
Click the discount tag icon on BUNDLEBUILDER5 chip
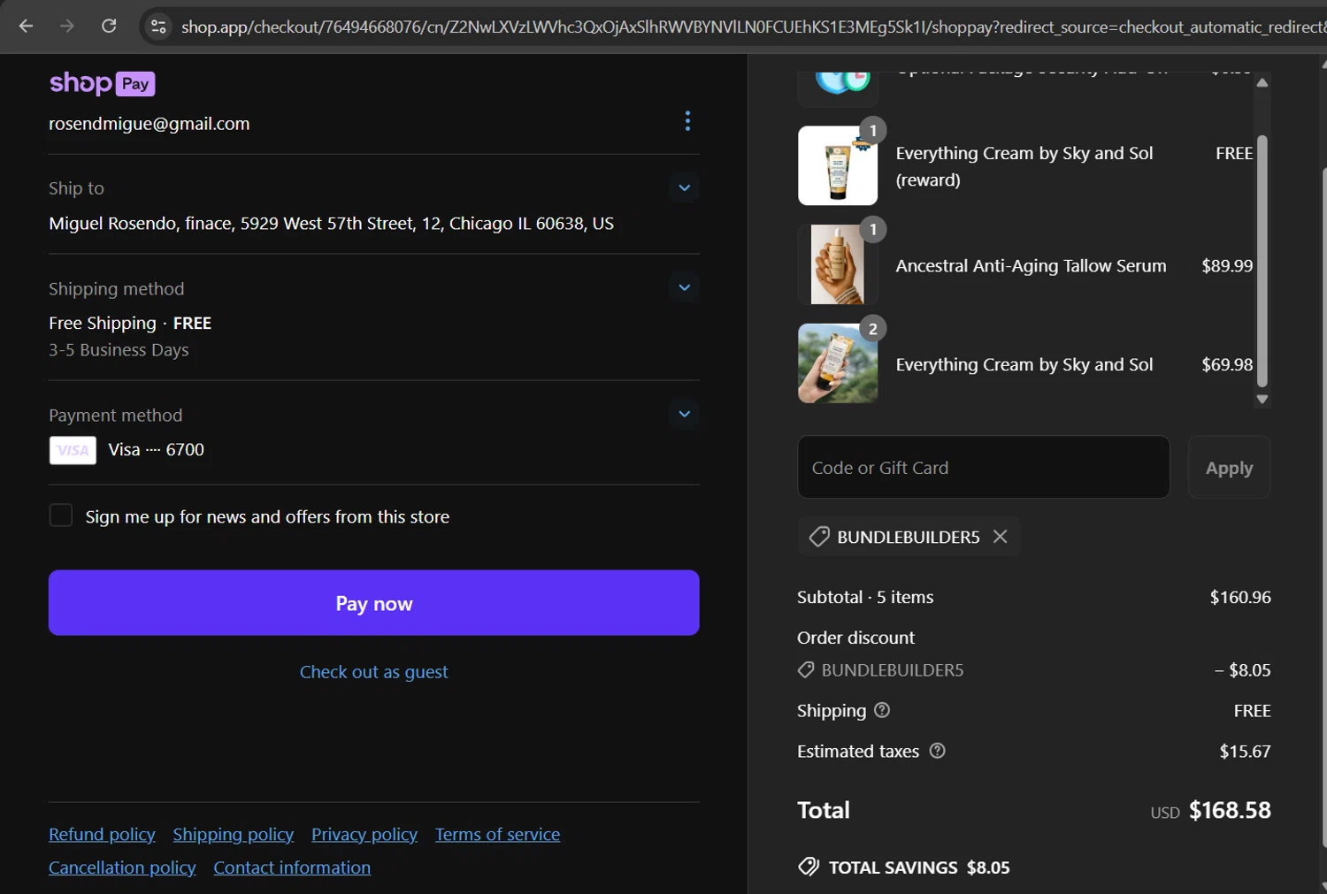(x=819, y=537)
